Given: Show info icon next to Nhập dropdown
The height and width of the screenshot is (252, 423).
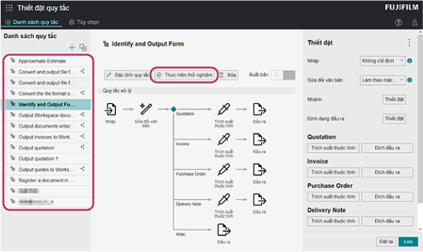Looking at the screenshot, I should click(x=410, y=61).
